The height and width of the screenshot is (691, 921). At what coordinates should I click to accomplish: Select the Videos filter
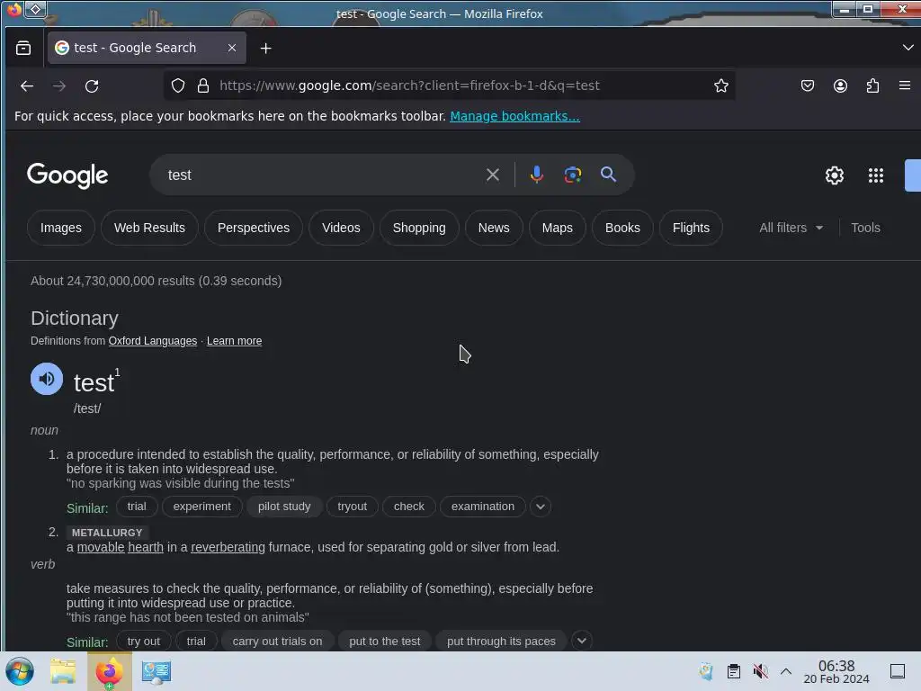pyautogui.click(x=341, y=228)
